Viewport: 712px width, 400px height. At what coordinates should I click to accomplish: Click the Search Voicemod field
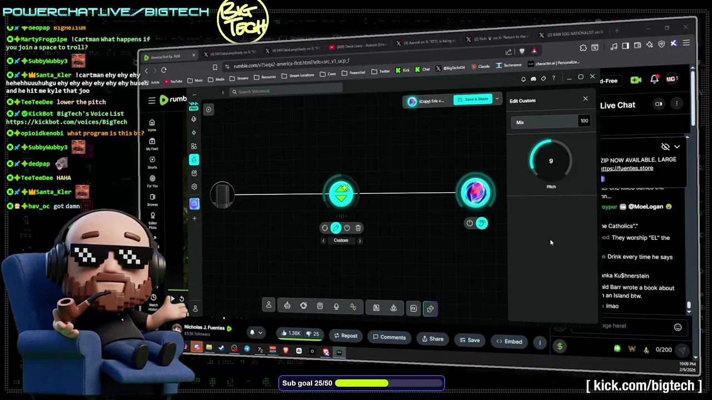(x=286, y=91)
